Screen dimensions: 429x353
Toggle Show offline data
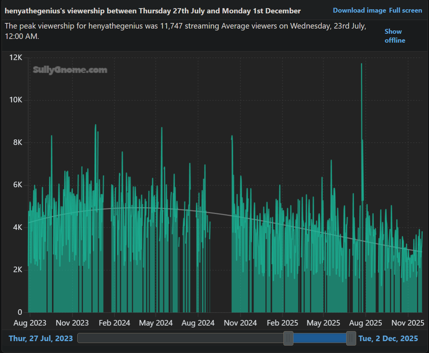(394, 36)
